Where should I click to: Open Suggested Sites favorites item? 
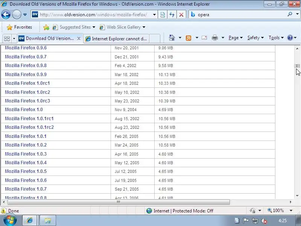74,27
